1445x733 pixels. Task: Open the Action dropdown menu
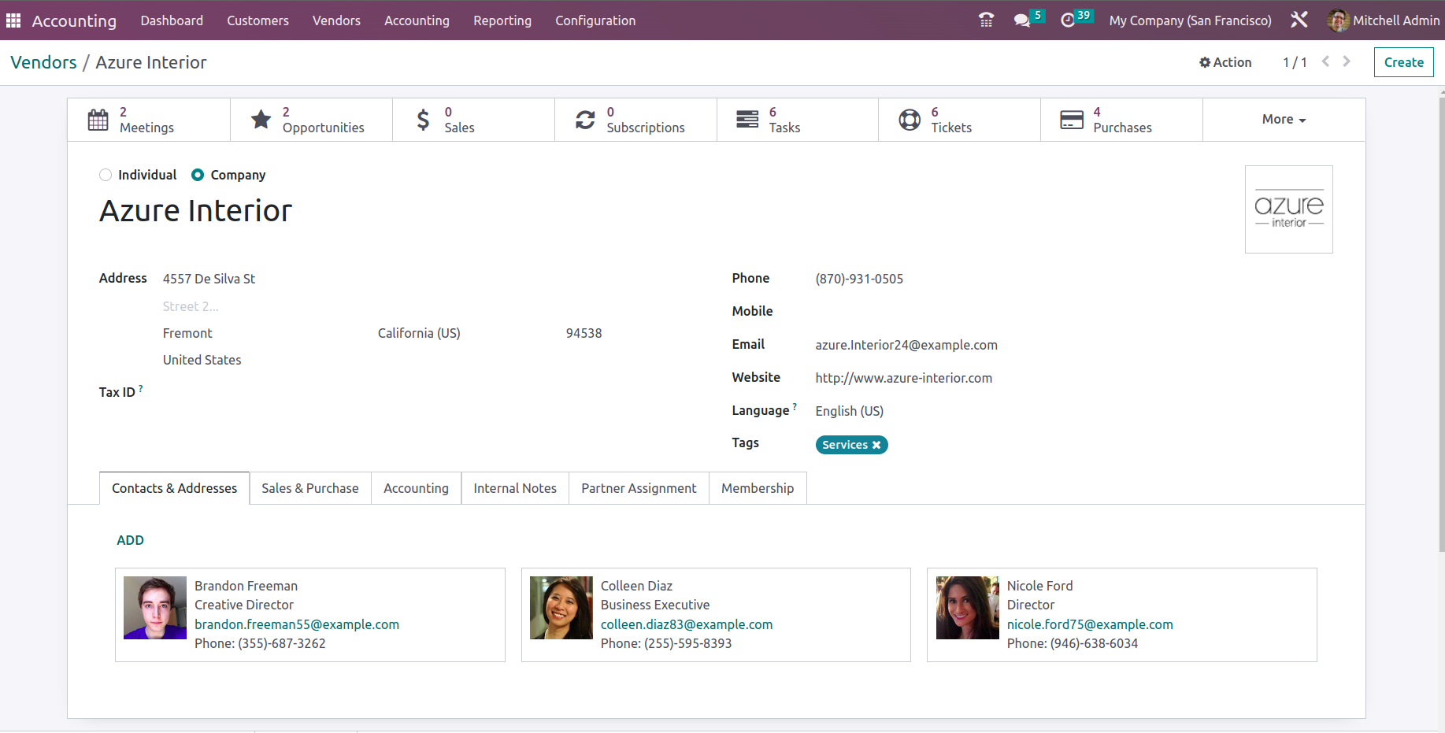pyautogui.click(x=1225, y=62)
